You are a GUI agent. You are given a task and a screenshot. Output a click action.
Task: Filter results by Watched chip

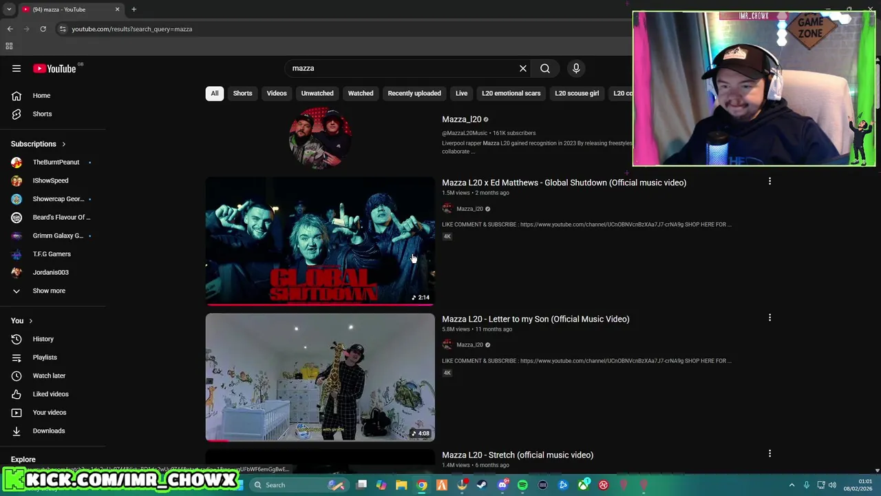(361, 93)
